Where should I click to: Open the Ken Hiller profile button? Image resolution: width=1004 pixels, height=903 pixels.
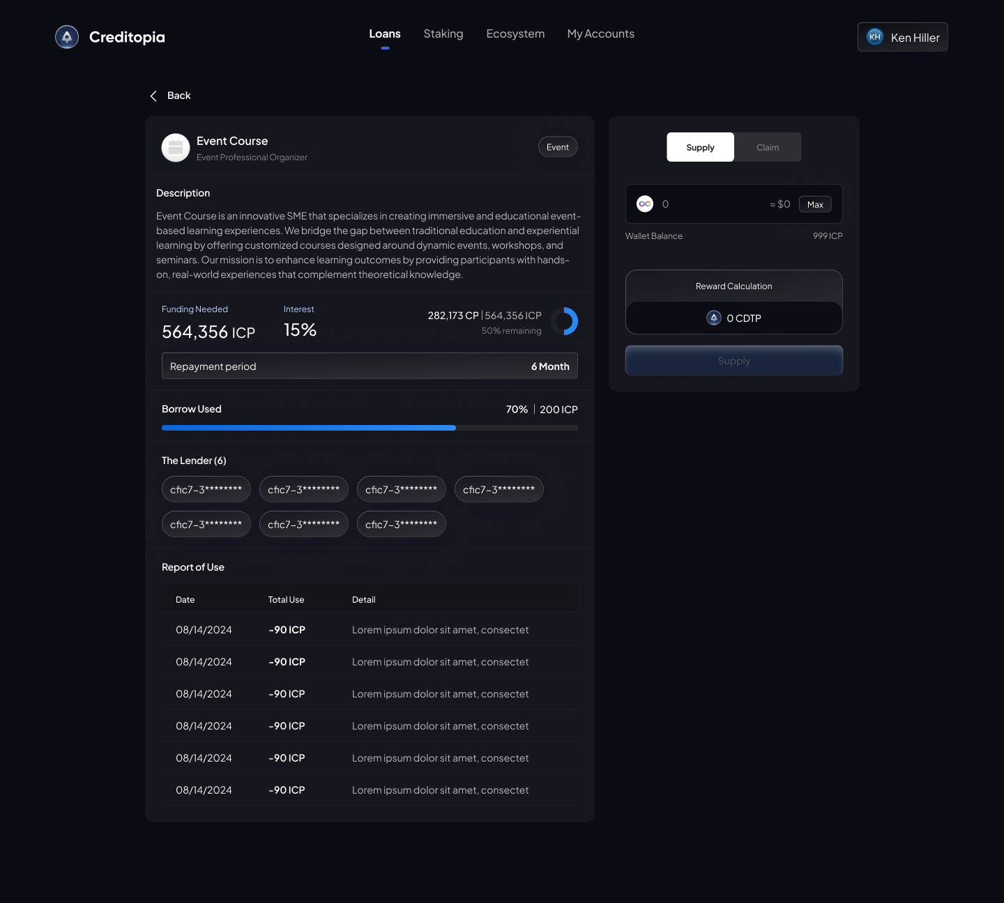click(x=903, y=37)
